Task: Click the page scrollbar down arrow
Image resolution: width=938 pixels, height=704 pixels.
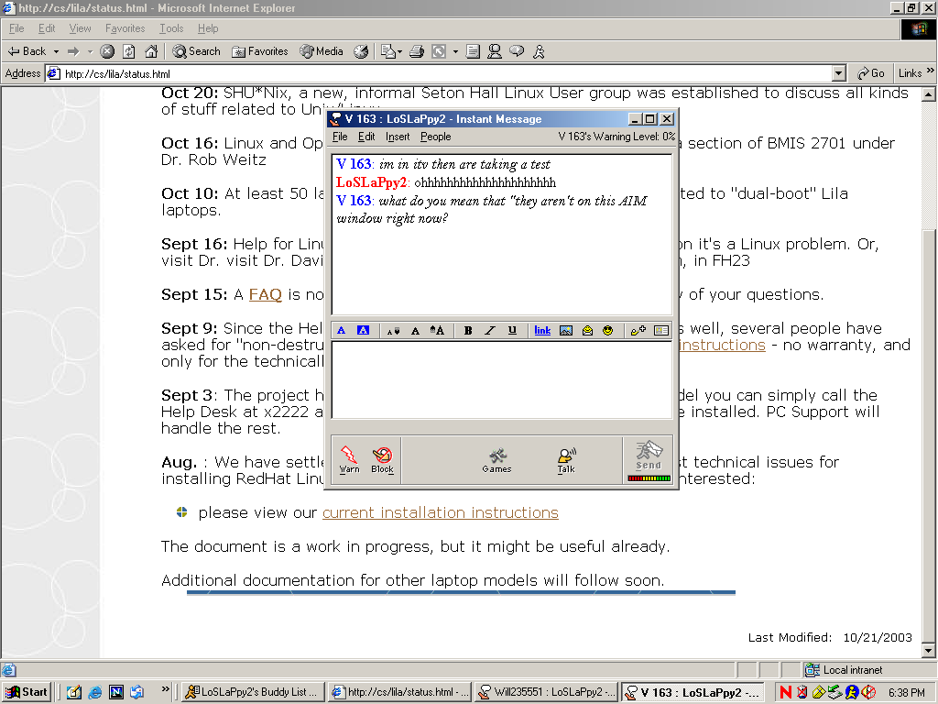Action: [x=929, y=651]
